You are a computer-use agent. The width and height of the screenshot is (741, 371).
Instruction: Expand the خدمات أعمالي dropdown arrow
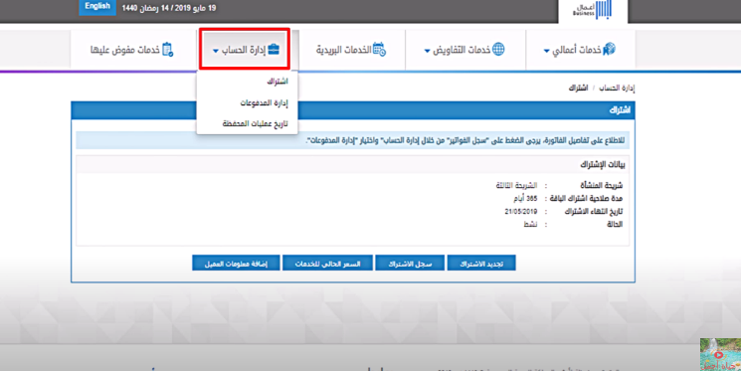(x=546, y=51)
